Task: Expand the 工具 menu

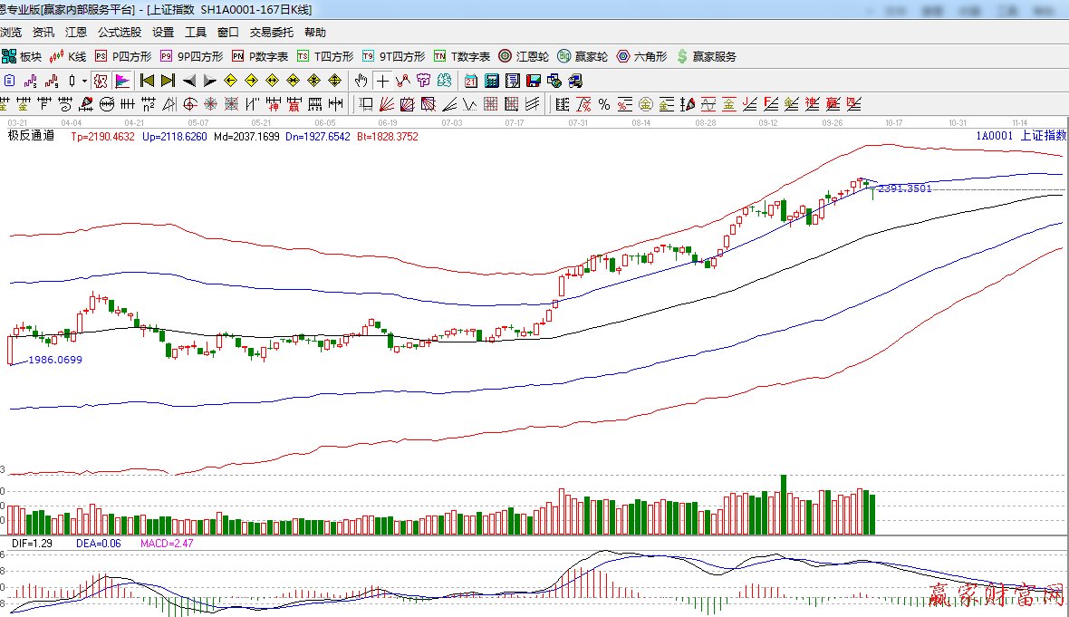Action: [196, 32]
